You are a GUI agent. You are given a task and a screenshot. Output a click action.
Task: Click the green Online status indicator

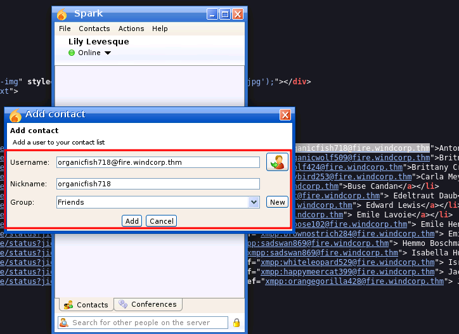pos(72,53)
